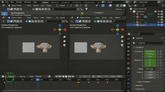The height and width of the screenshot is (92, 165).
Task: Jump to the end frame
Action: (x=73, y=76)
